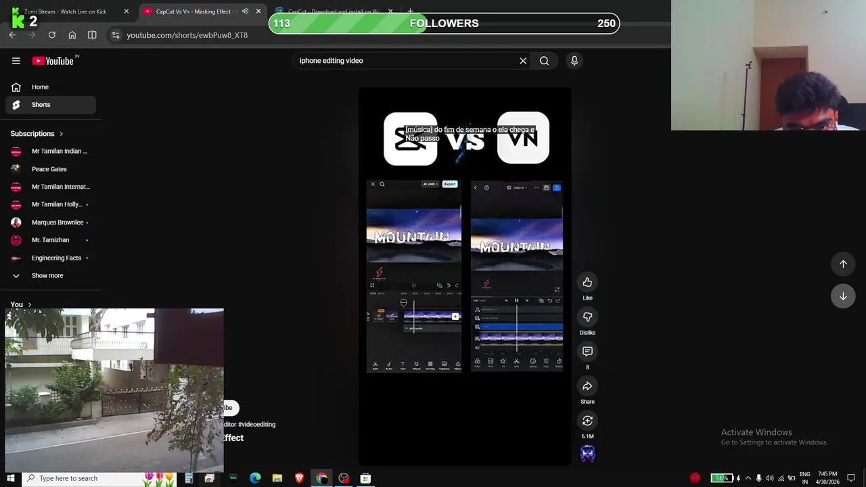Go back in browser
The width and height of the screenshot is (866, 487).
[x=12, y=35]
